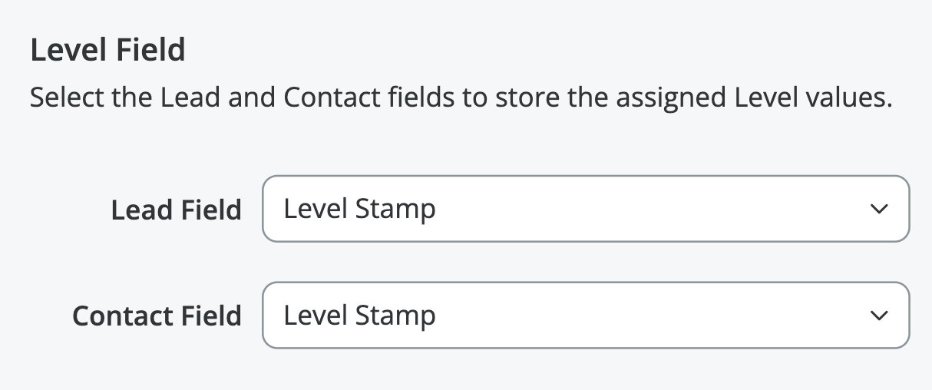This screenshot has height=390, width=932.
Task: Click the down caret beside Contact's Level Stamp
Action: coord(880,316)
